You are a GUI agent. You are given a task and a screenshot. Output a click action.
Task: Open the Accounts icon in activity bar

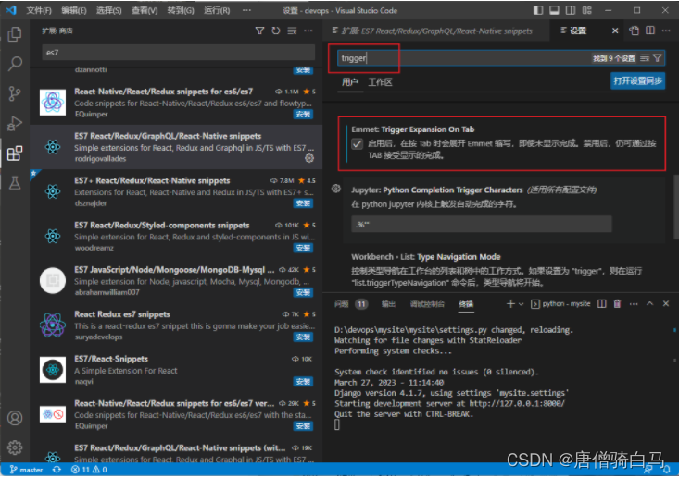pos(15,418)
